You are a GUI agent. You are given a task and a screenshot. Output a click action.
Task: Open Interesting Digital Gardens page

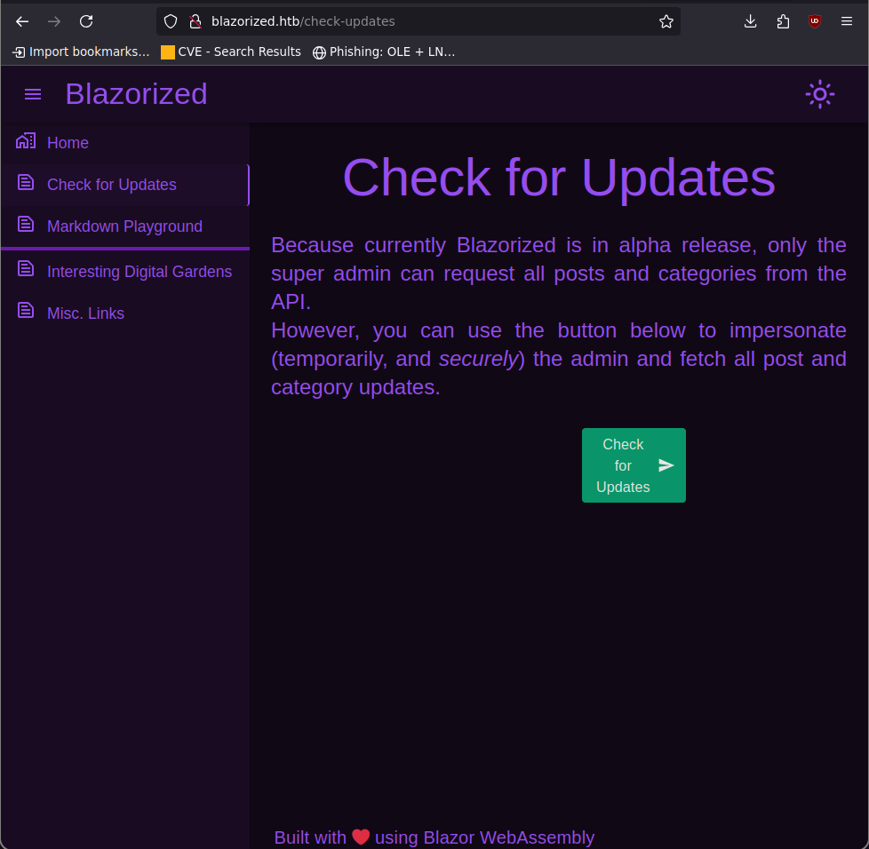click(x=125, y=272)
